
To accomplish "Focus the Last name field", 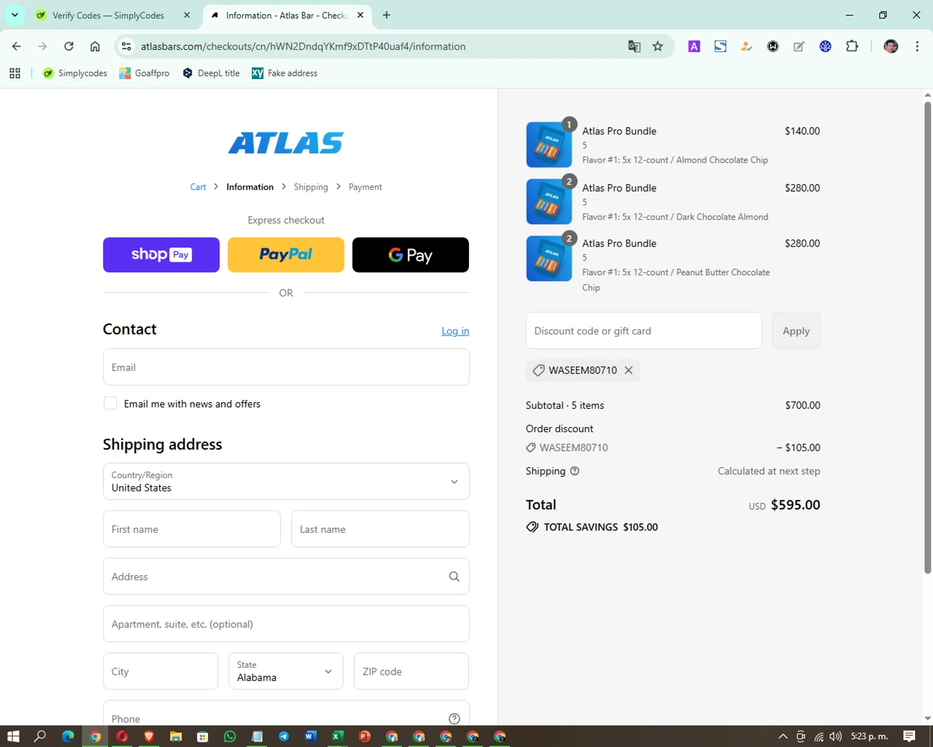I will 380,529.
